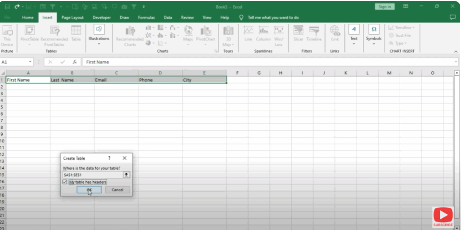Click vertical scrollbar up arrow
The height and width of the screenshot is (230, 461).
click(457, 72)
